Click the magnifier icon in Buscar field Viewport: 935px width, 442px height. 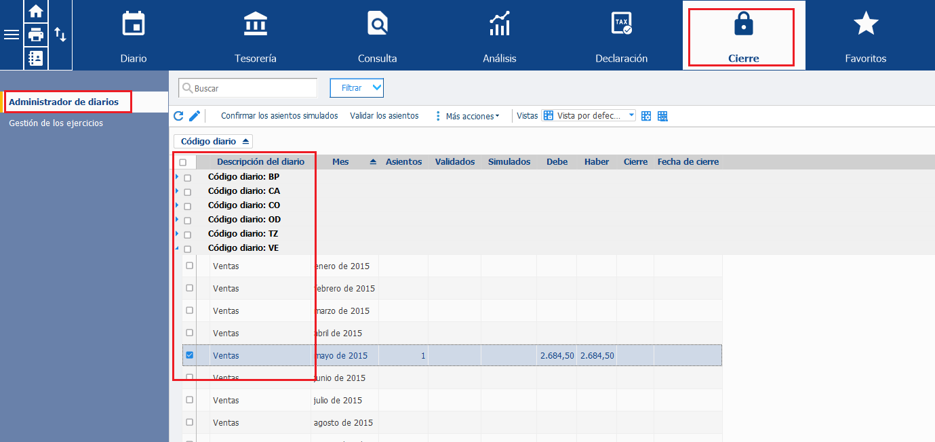pyautogui.click(x=187, y=87)
